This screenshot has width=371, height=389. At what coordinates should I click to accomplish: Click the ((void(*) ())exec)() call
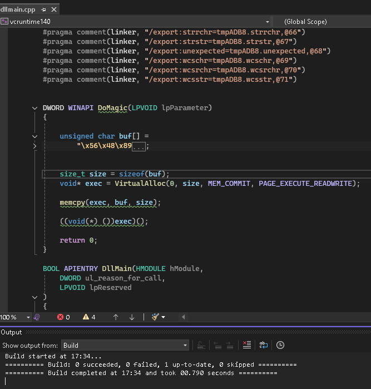click(104, 221)
